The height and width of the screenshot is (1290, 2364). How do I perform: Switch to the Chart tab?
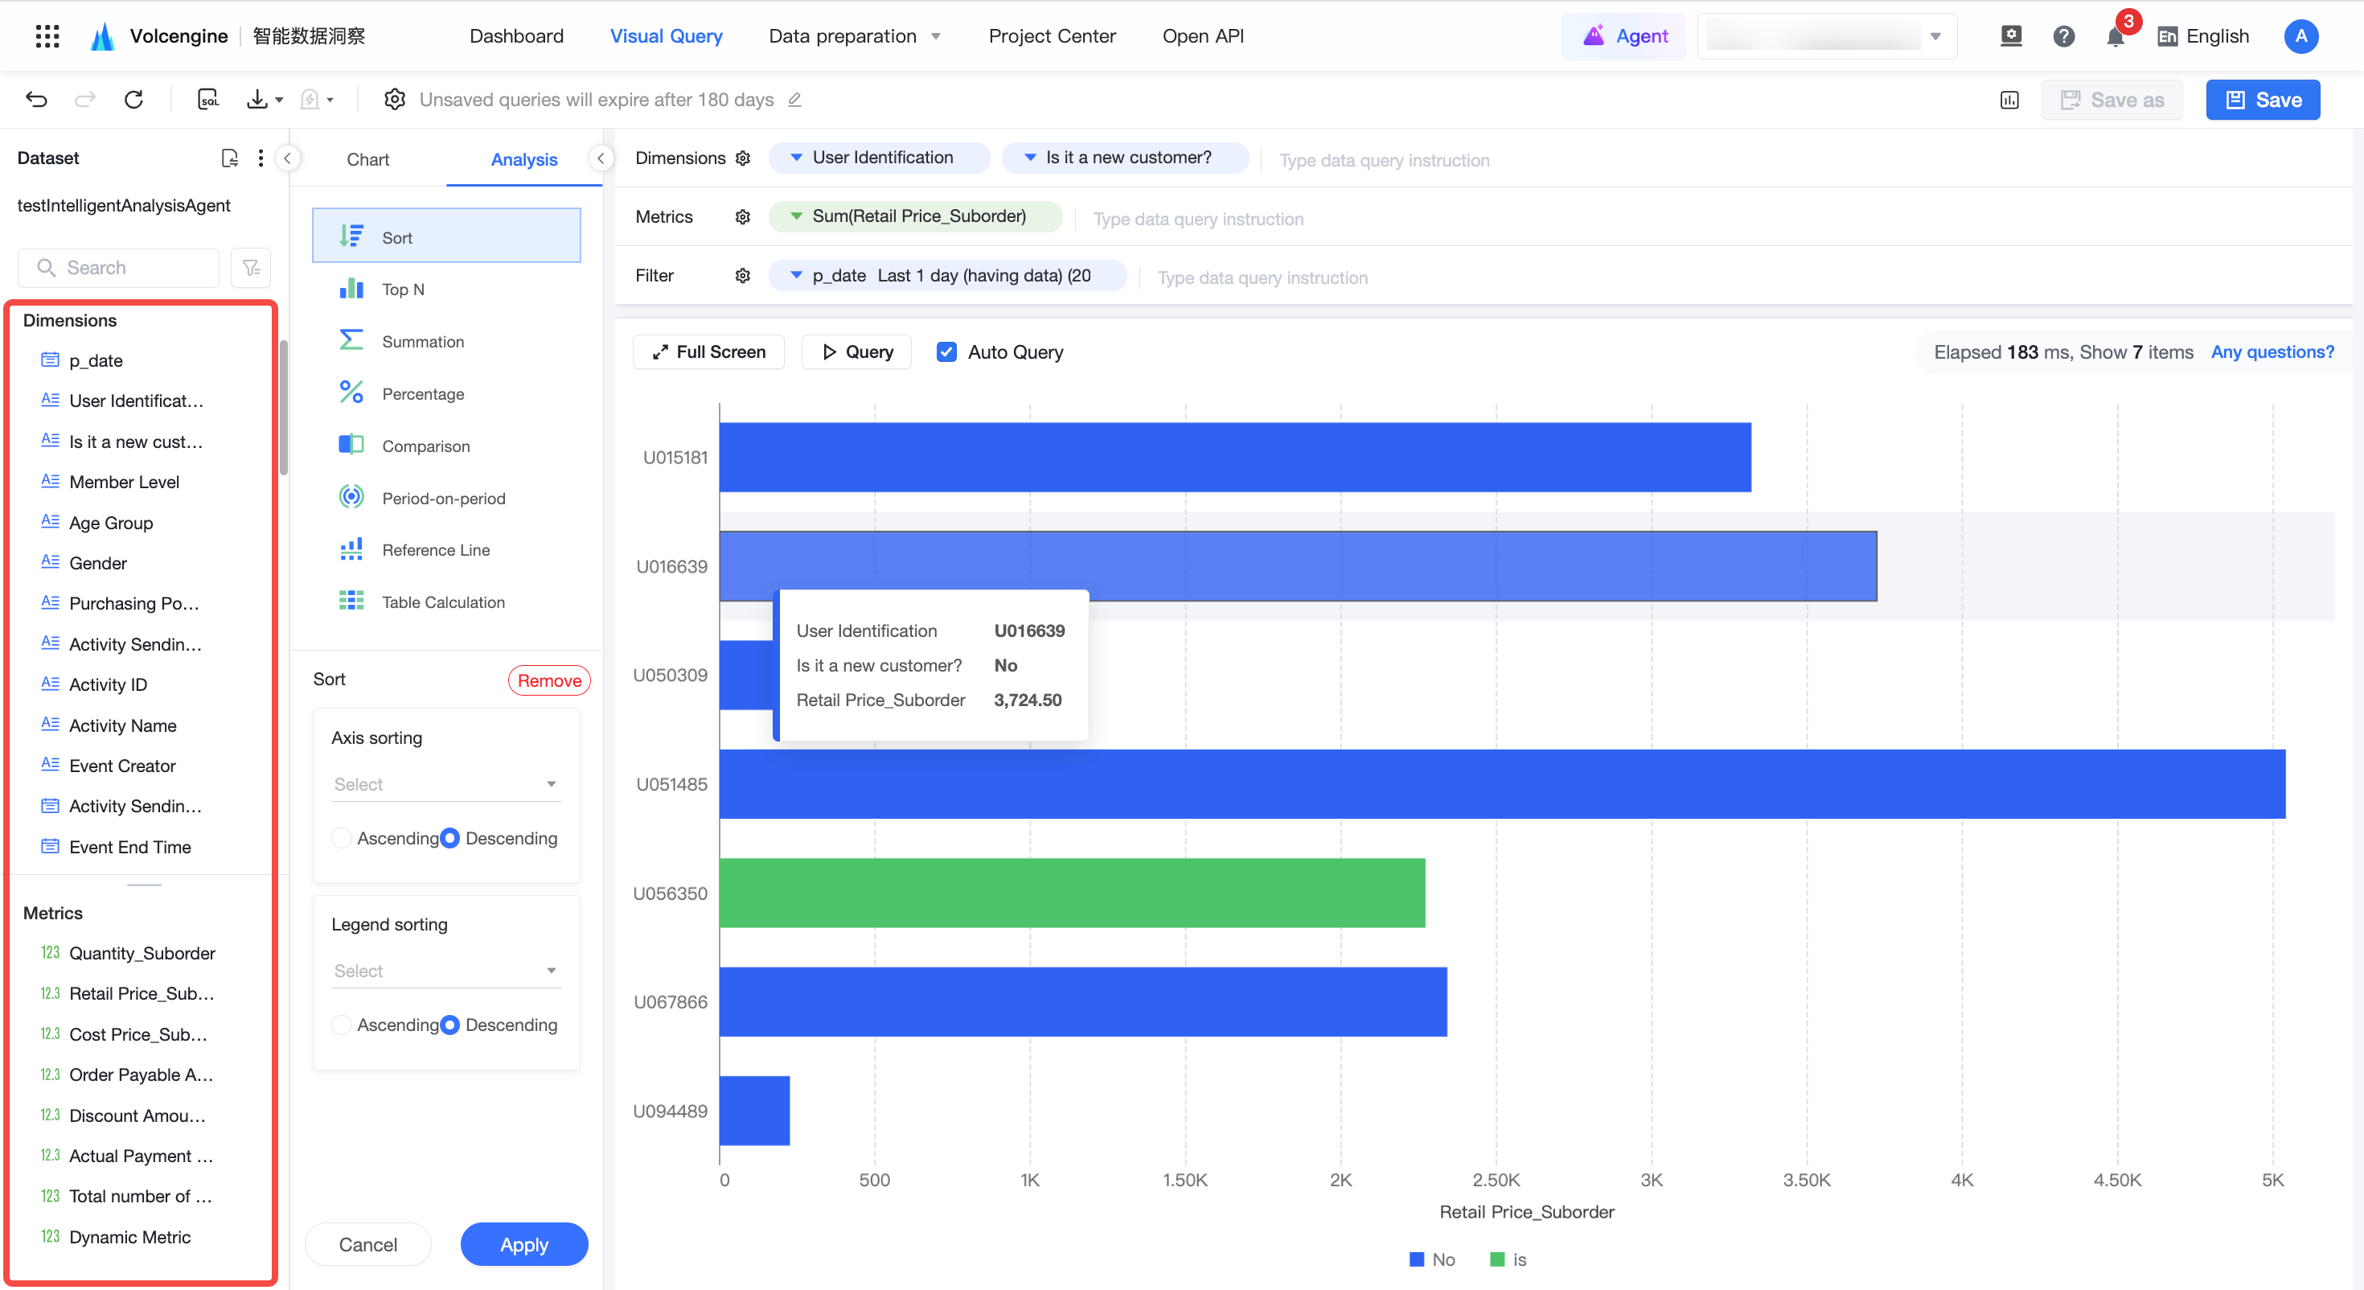(368, 159)
